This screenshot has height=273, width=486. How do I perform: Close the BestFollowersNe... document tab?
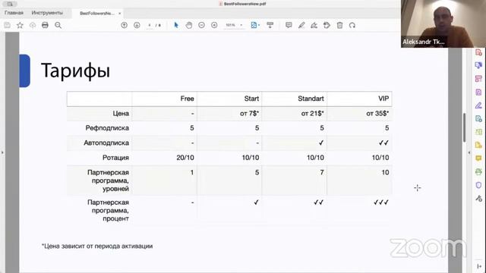pos(120,14)
